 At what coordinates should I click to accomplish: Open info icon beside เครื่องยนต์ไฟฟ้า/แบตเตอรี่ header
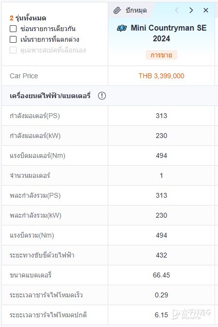point(102,96)
